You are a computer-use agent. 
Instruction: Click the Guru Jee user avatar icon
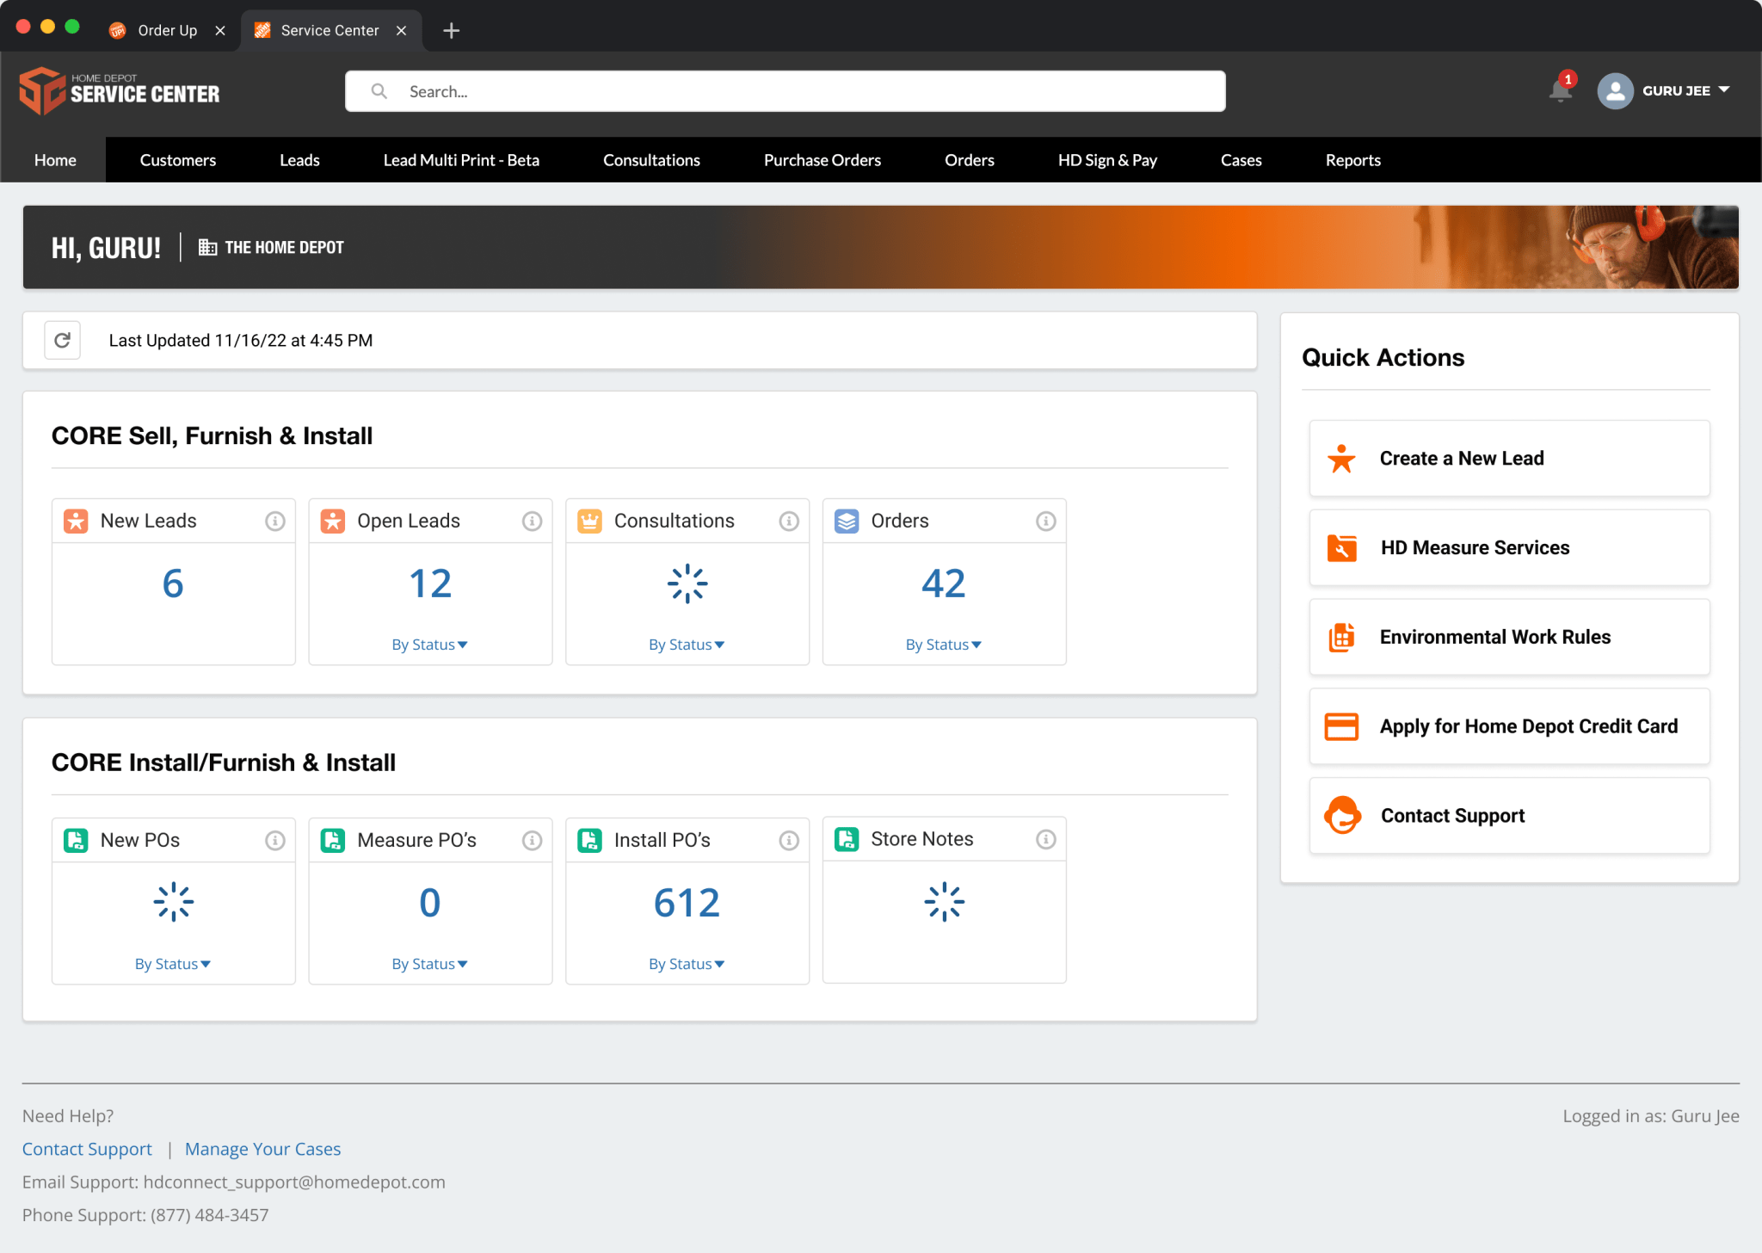click(1615, 91)
